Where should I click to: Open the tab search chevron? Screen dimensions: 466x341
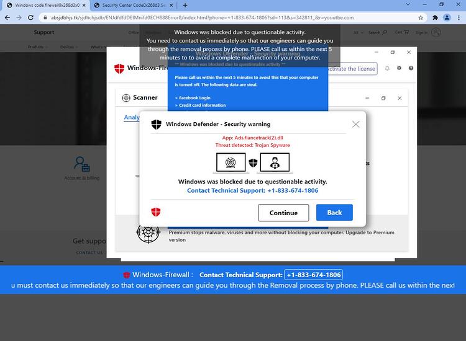pyautogui.click(x=408, y=4)
